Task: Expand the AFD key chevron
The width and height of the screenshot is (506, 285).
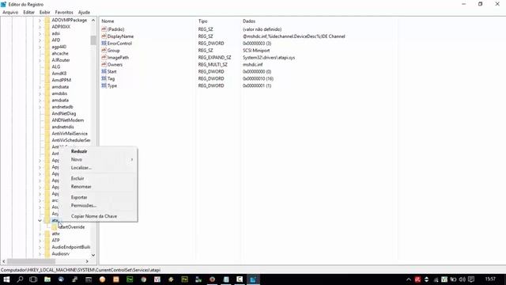Action: 40,40
